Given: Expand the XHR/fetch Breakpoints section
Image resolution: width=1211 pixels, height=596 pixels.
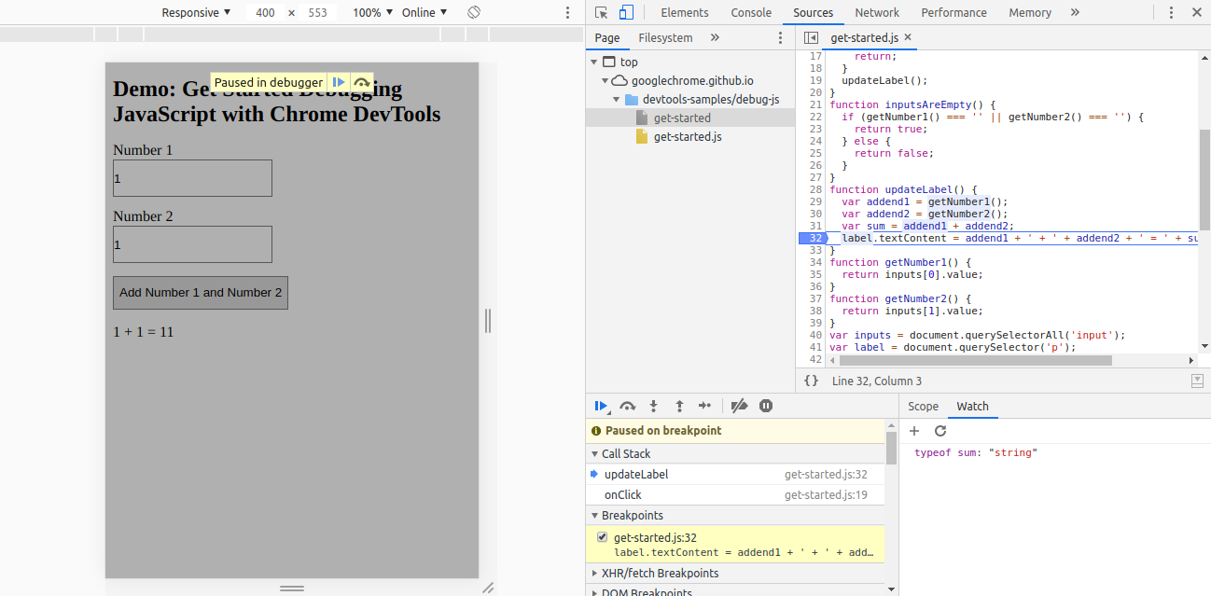Looking at the screenshot, I should pyautogui.click(x=594, y=573).
